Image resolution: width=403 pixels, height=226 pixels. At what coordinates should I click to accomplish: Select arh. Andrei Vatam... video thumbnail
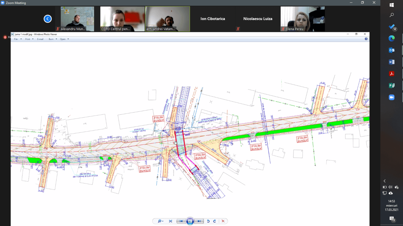point(167,19)
